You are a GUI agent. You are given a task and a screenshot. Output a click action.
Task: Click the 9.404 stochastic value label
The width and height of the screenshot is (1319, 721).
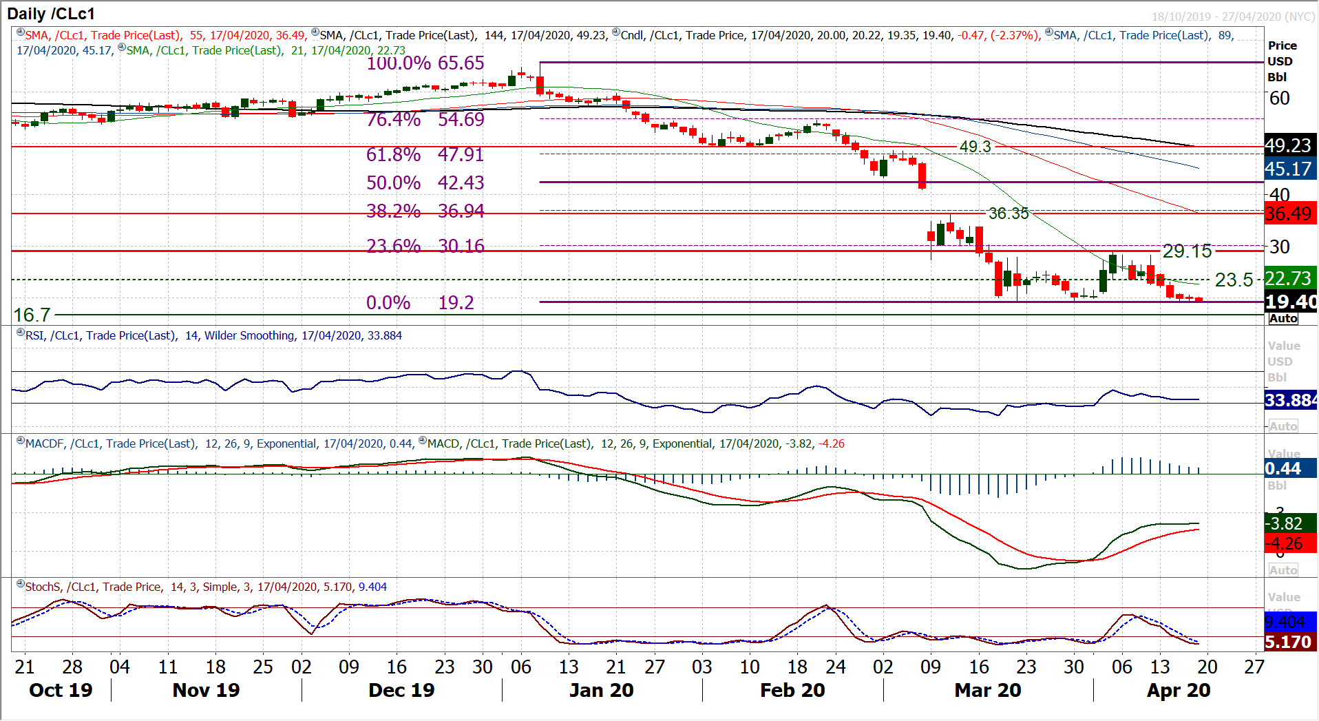click(1290, 623)
